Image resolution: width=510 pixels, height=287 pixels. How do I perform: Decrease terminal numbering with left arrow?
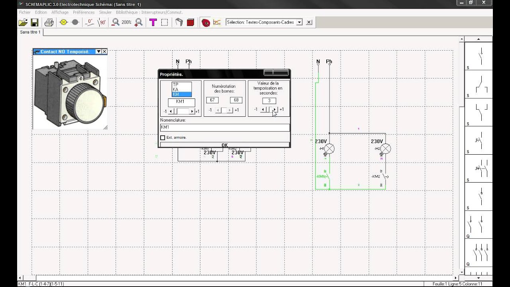(218, 110)
